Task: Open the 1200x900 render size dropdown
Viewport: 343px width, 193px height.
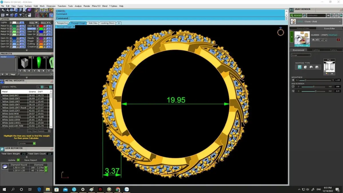Action: [316, 15]
